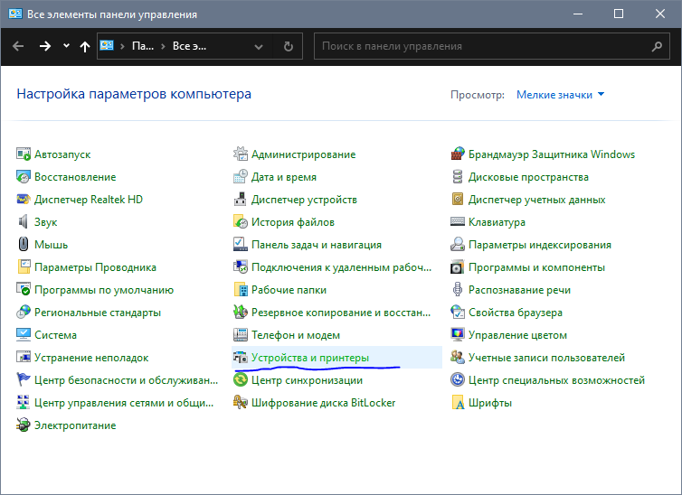Open Центр безопасности и обслуживания flag icon
The image size is (682, 495).
pyautogui.click(x=23, y=380)
